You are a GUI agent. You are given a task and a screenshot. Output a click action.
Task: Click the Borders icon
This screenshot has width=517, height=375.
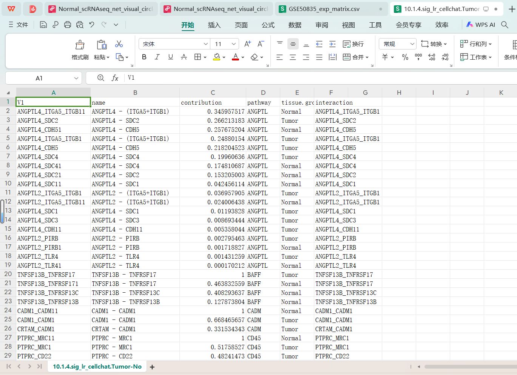click(198, 57)
